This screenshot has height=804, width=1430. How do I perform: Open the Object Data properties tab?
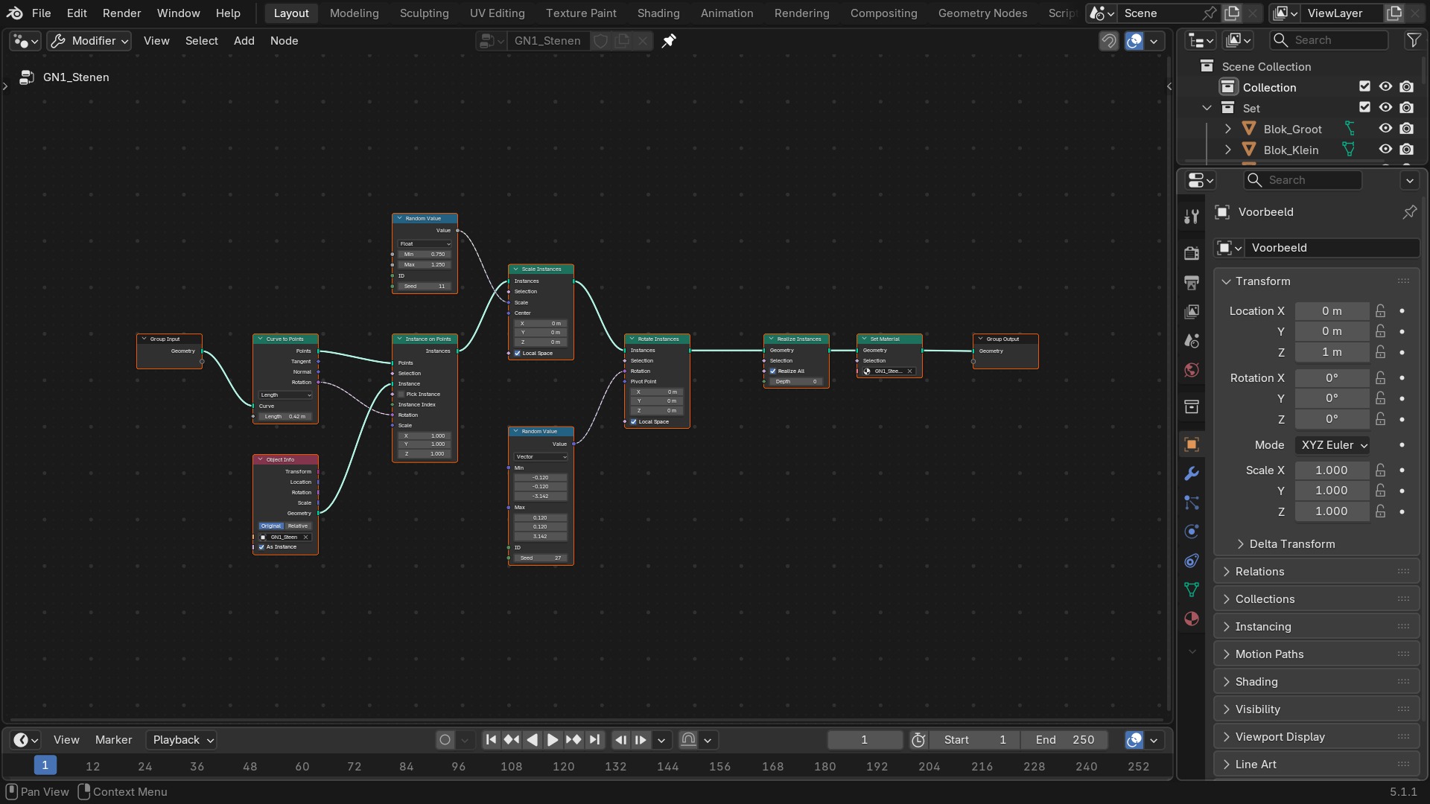click(1192, 590)
